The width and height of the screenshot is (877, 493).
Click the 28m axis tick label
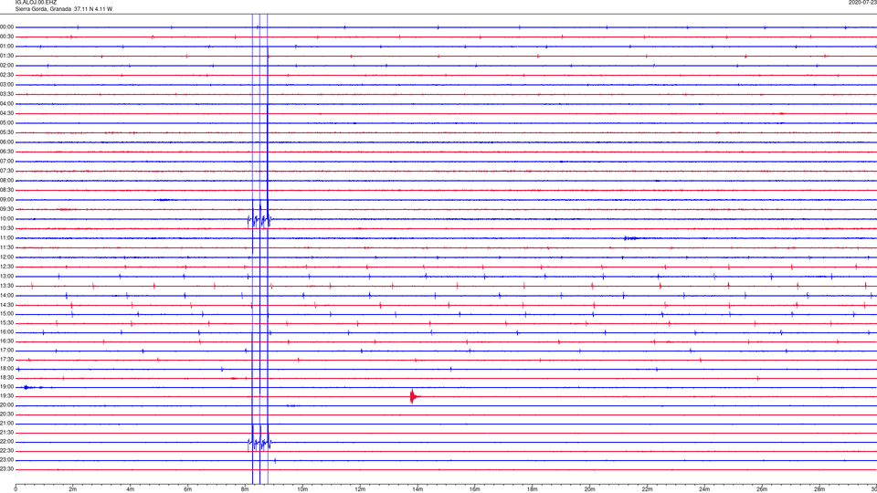click(819, 489)
